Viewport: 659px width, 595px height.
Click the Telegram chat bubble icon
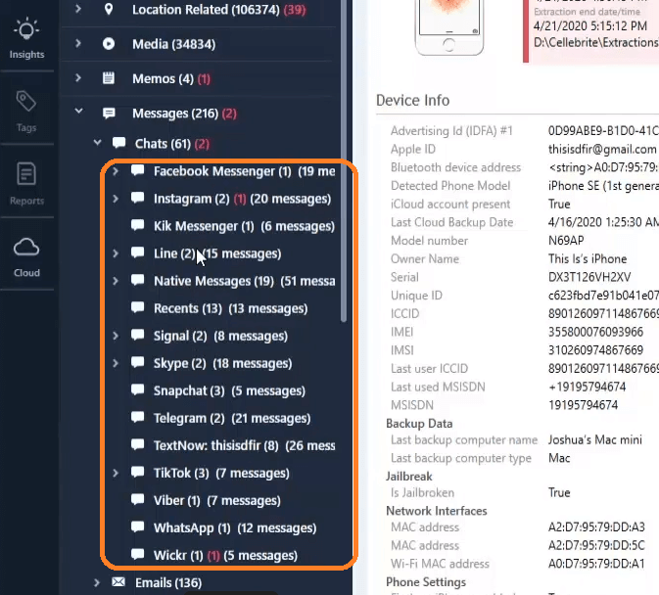tap(137, 418)
